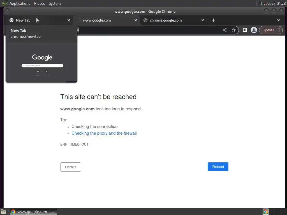The height and width of the screenshot is (215, 287).
Task: Click the Chrome taskbar window button
Action: pyautogui.click(x=33, y=212)
